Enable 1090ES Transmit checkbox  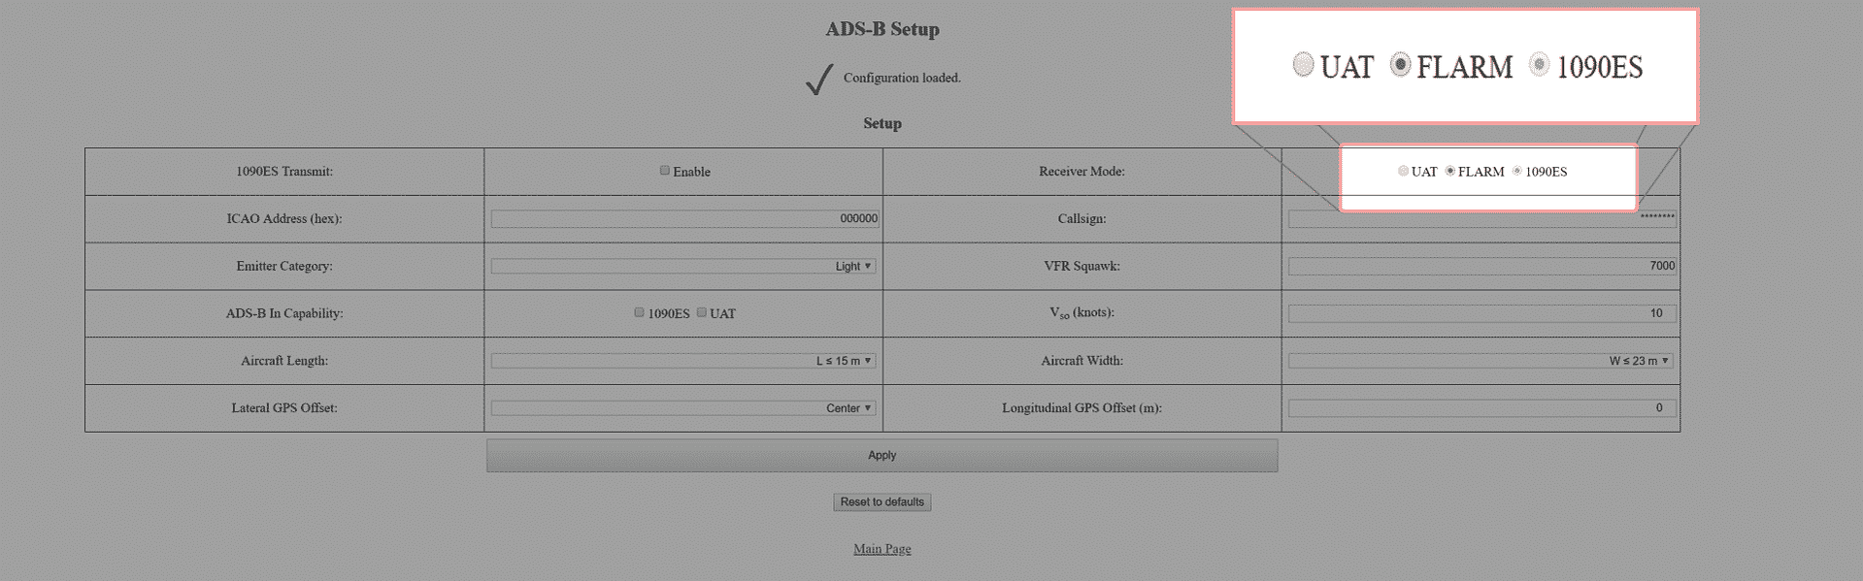[x=665, y=171]
